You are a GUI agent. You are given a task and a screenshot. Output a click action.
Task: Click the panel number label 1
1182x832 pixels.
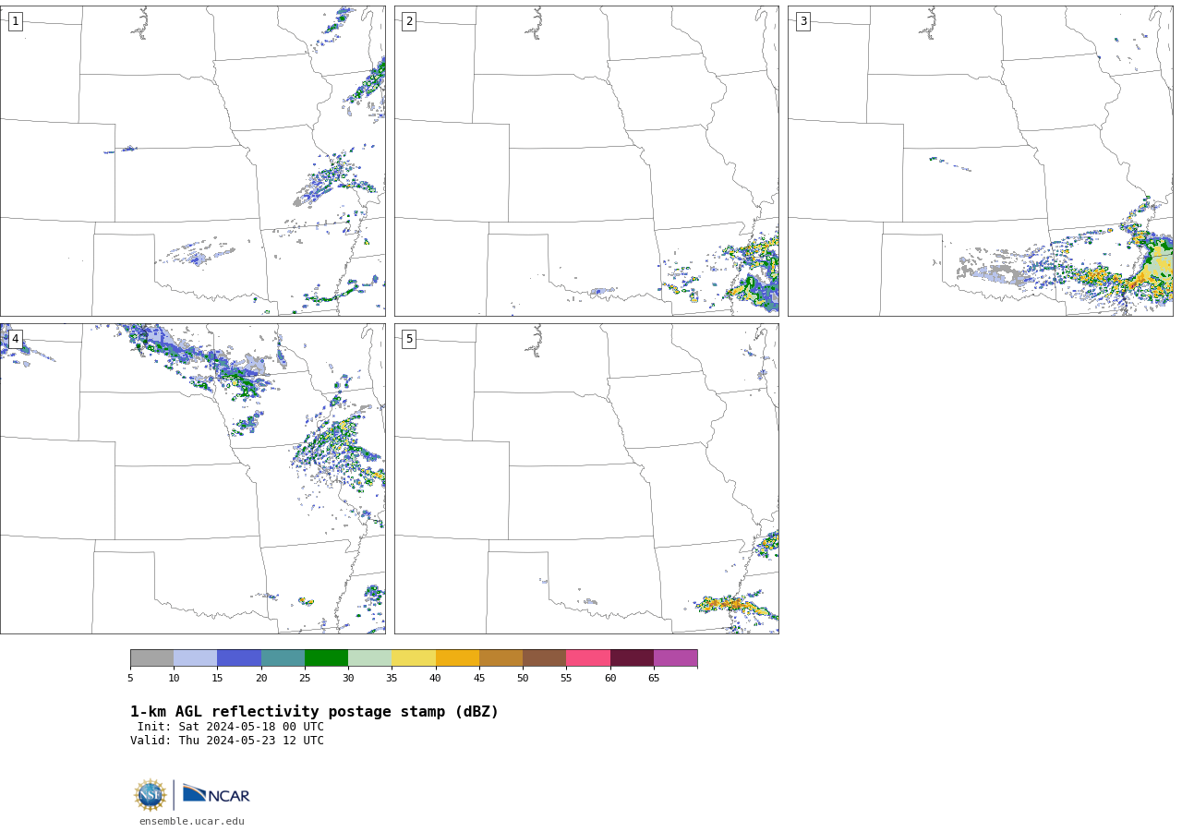pos(15,21)
